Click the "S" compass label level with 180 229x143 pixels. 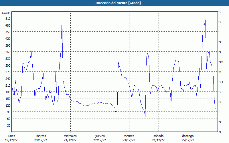(220, 92)
